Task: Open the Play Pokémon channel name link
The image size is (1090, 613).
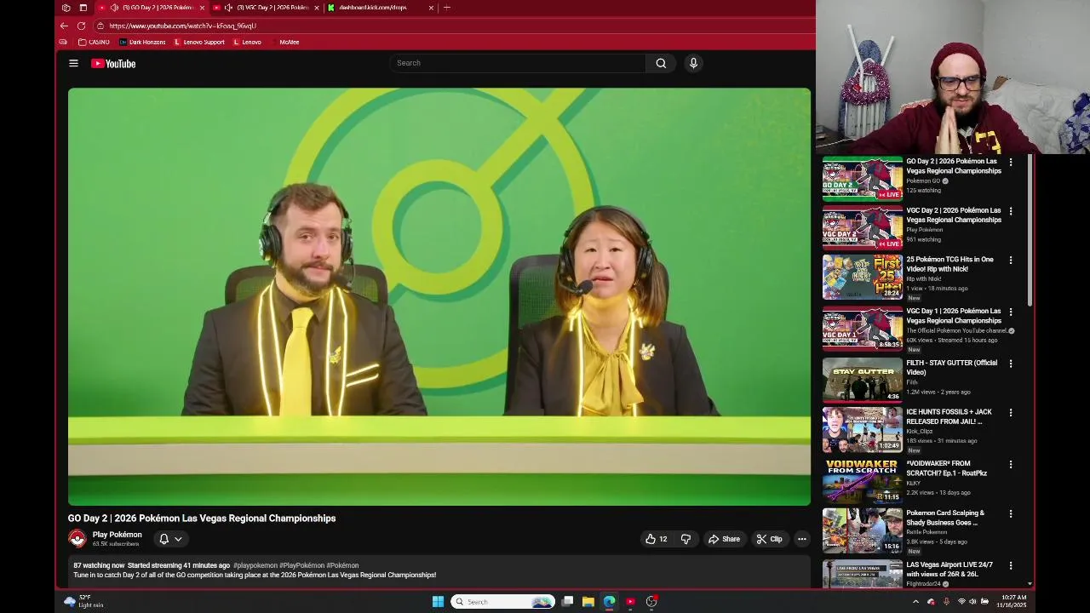Action: (117, 535)
